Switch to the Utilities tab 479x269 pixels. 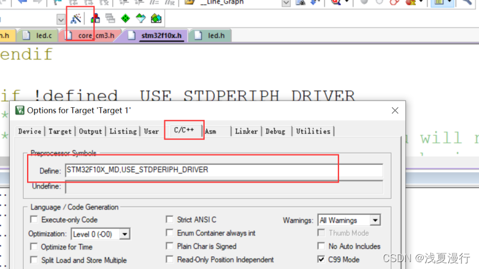(313, 131)
